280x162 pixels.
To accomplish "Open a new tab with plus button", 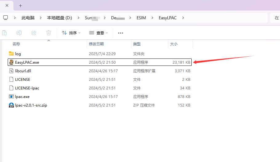I will click(21, 6).
